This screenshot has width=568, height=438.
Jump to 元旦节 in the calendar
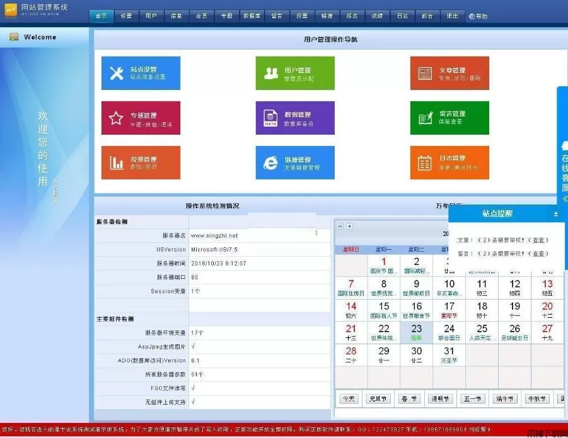point(378,399)
